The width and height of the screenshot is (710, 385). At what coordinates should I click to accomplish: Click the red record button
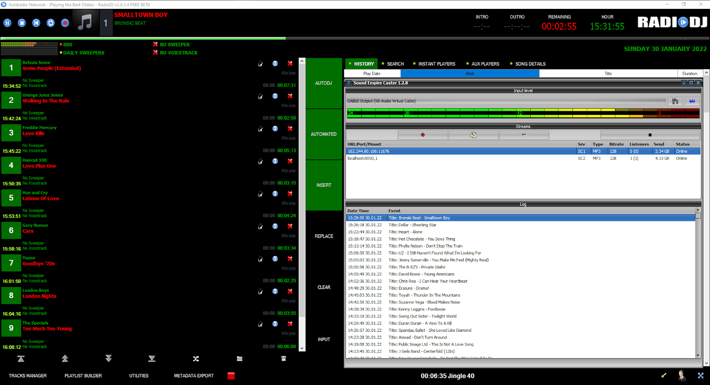pyautogui.click(x=65, y=23)
